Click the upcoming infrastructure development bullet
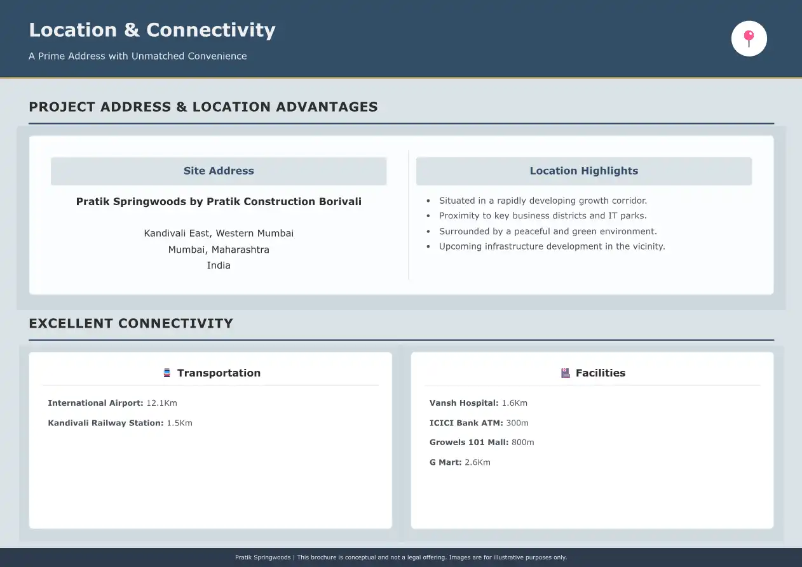 pyautogui.click(x=552, y=246)
